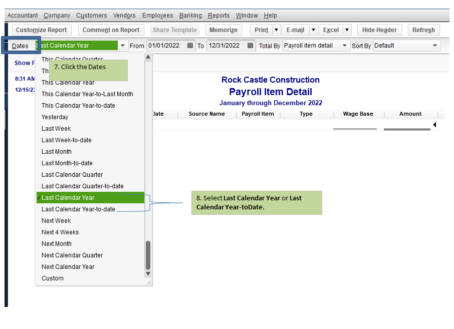Click the Refresh button
This screenshot has height=329, width=454.
423,30
